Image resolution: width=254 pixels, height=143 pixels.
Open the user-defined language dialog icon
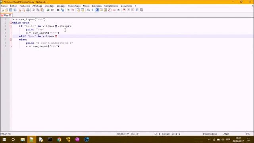pos(101,10)
